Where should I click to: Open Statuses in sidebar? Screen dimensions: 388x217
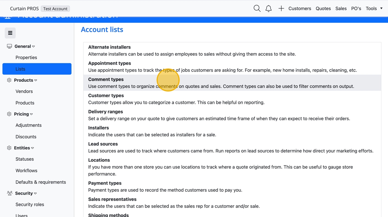pyautogui.click(x=25, y=159)
